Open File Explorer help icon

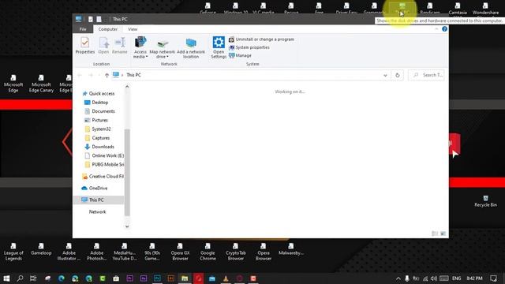pyautogui.click(x=444, y=29)
